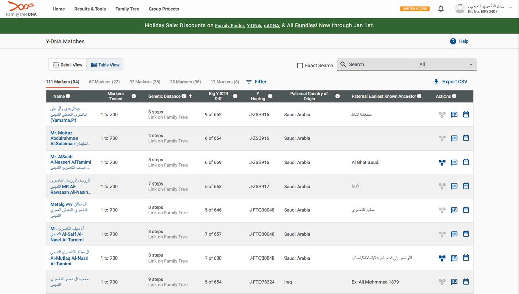Click the Help question mark icon
This screenshot has width=519, height=294.
coord(453,41)
